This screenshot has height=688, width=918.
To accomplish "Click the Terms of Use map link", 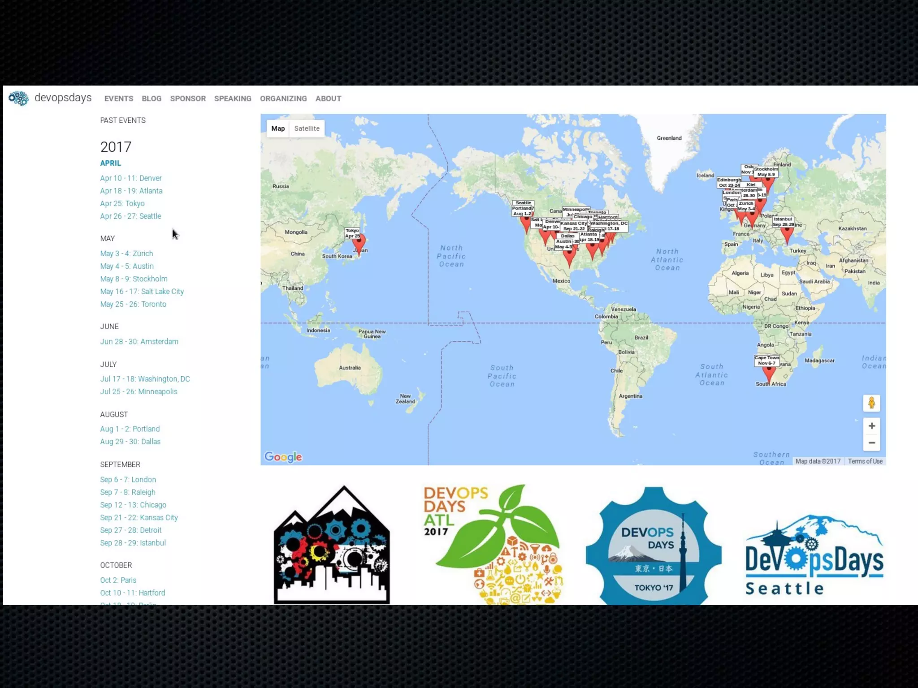I will (865, 461).
